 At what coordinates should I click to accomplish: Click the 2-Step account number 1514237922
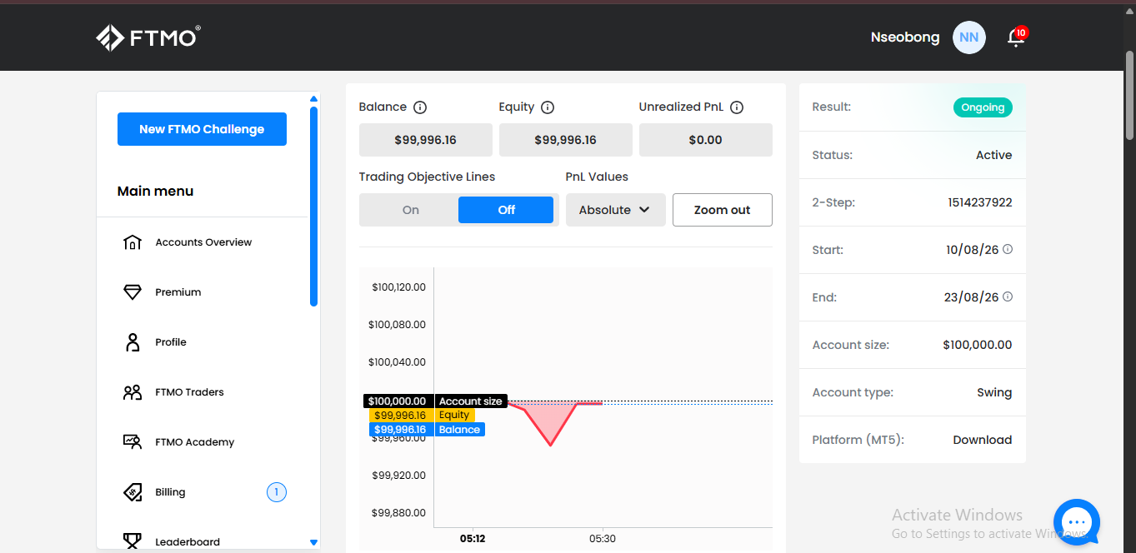coord(980,202)
